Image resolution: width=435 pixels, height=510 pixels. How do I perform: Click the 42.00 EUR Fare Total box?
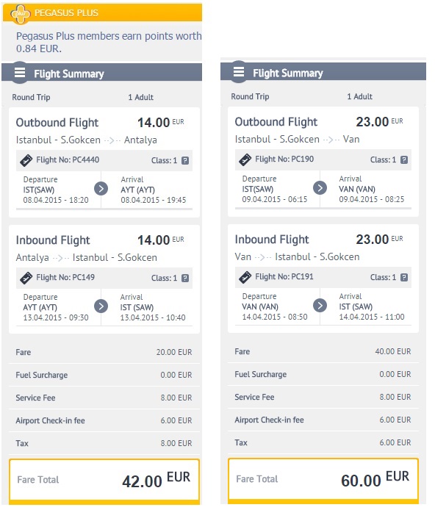pyautogui.click(x=104, y=480)
